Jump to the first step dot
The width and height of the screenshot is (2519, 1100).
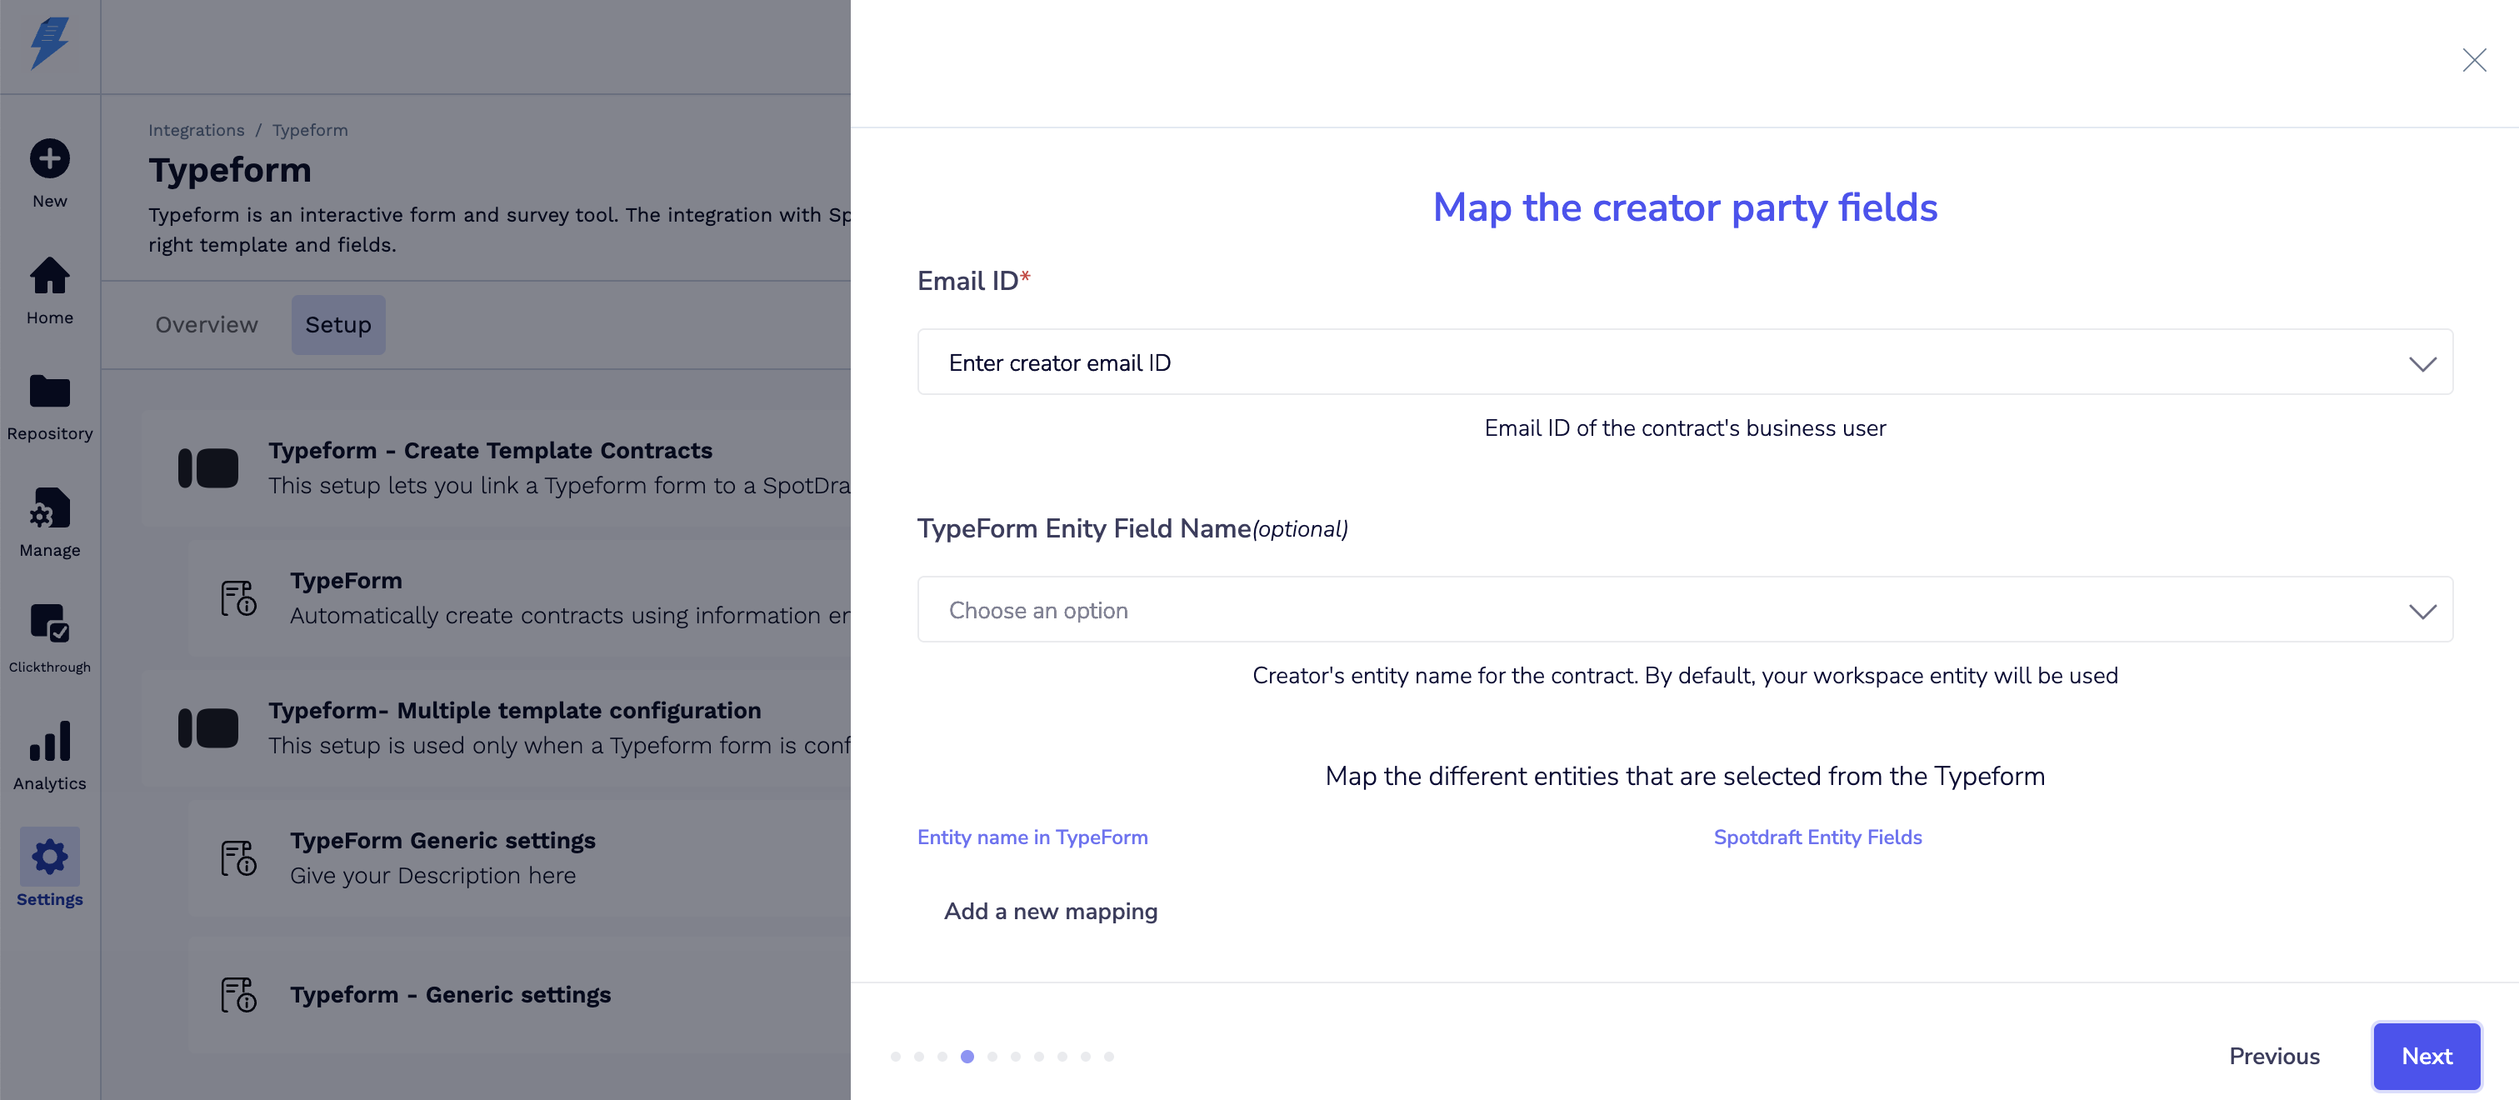895,1056
